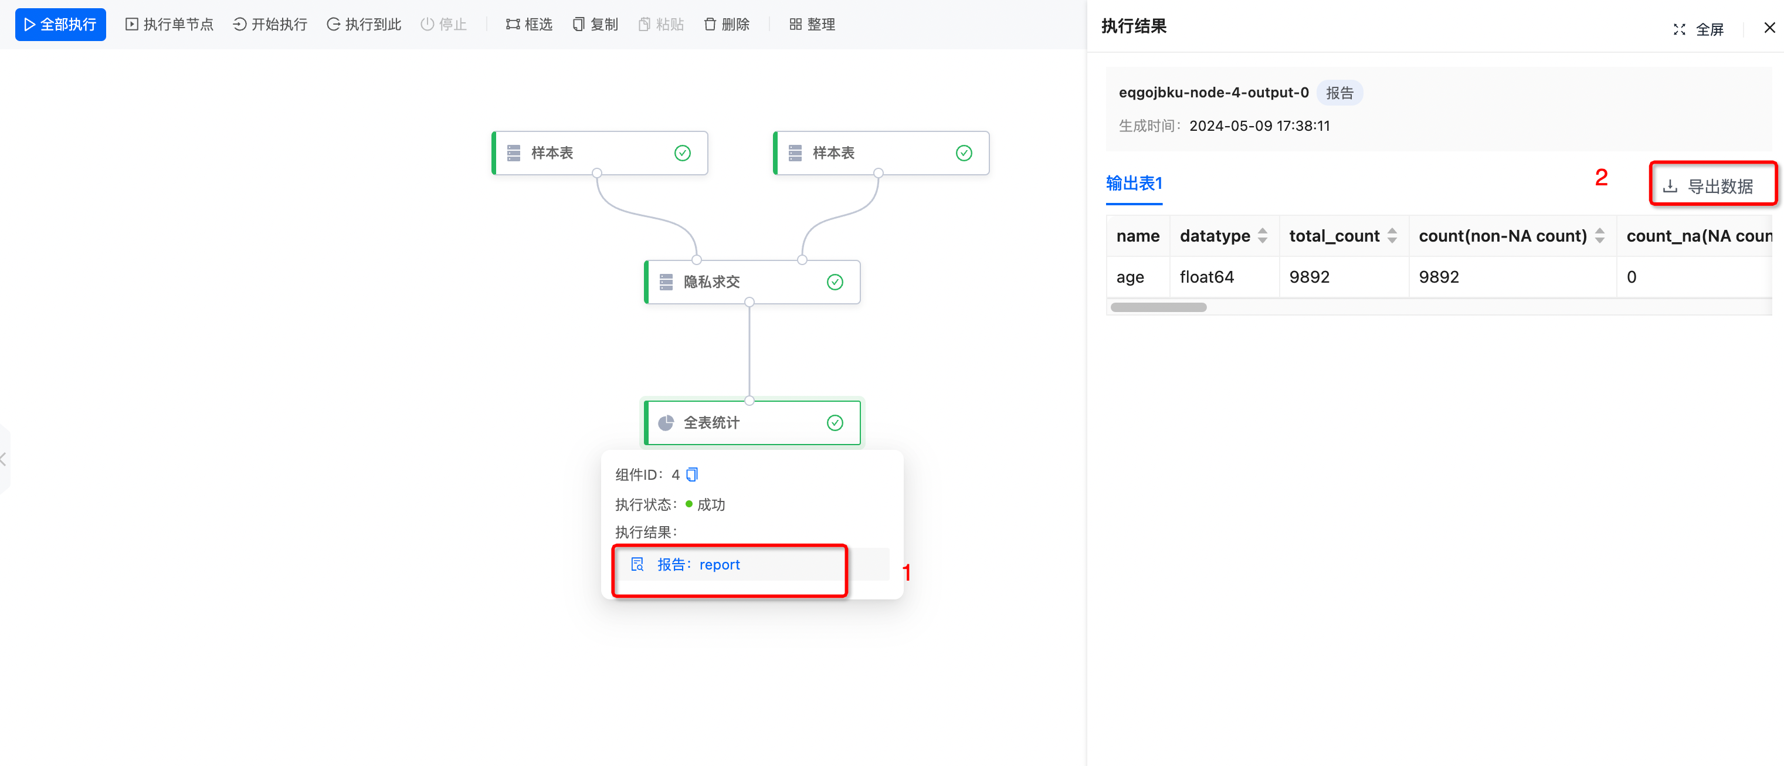Click success check icon on right 样本表
Screen dimensions: 1784x766
coord(964,153)
